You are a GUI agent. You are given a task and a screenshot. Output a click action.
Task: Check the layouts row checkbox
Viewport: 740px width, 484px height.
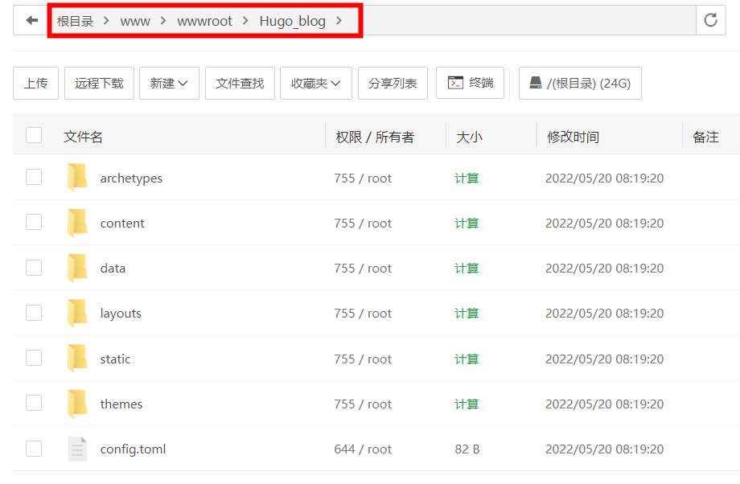tap(34, 313)
